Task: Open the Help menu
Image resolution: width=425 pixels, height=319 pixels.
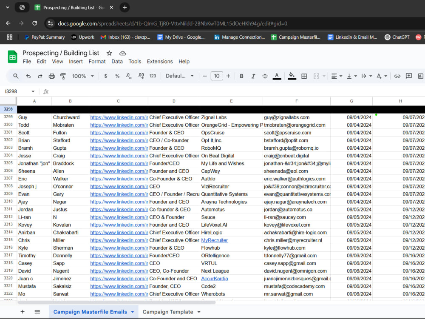Action: (184, 62)
